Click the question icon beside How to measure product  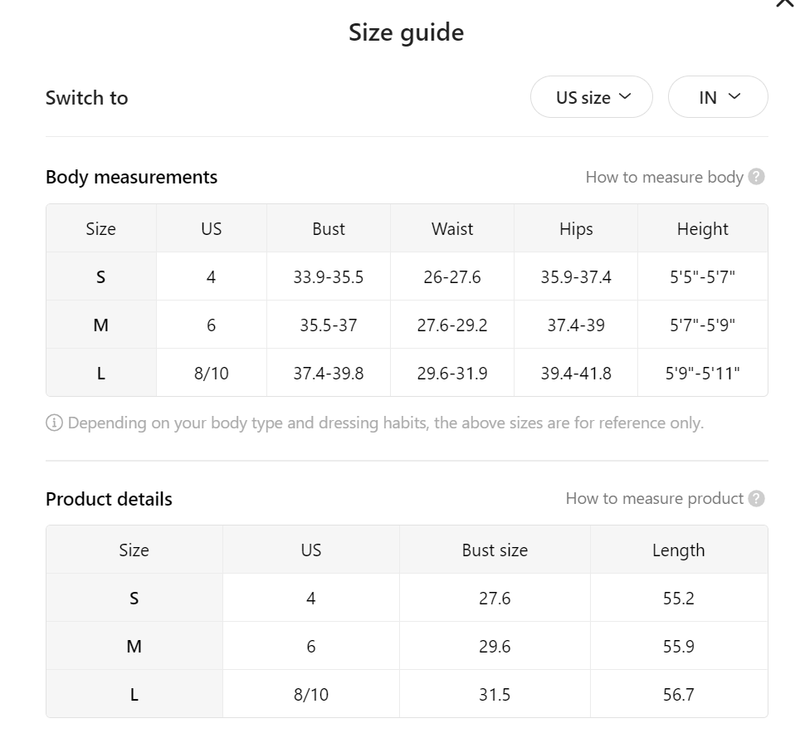tap(756, 498)
